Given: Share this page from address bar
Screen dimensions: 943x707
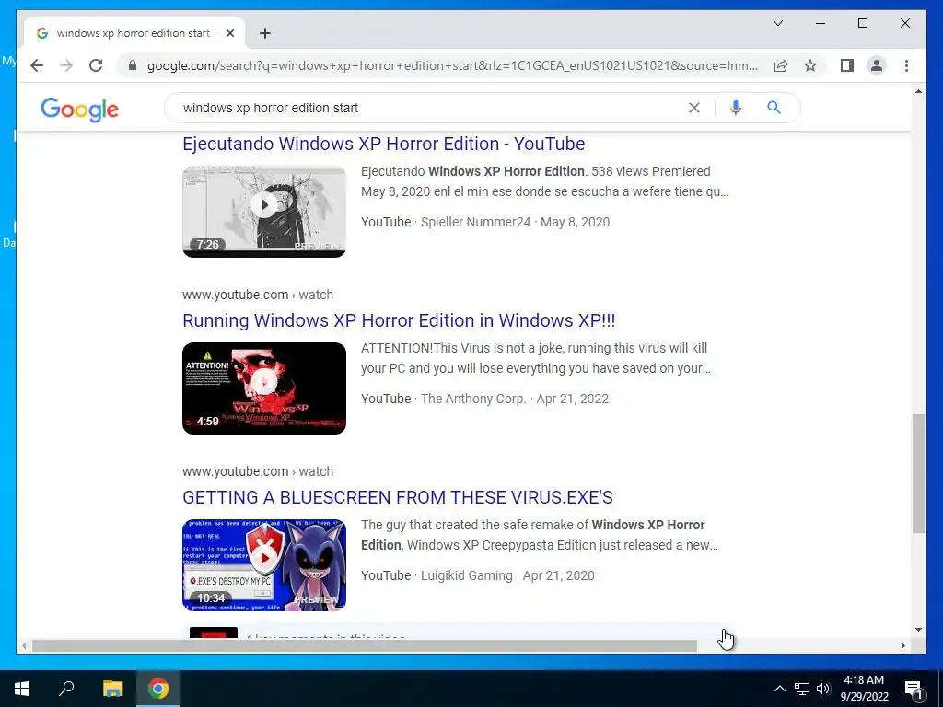Looking at the screenshot, I should tap(781, 65).
